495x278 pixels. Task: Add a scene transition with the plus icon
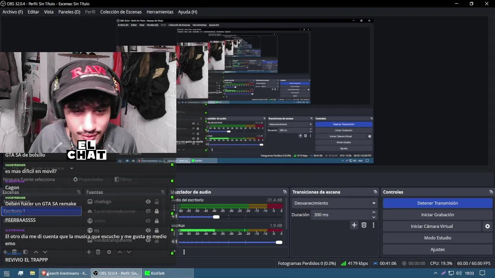tap(354, 225)
